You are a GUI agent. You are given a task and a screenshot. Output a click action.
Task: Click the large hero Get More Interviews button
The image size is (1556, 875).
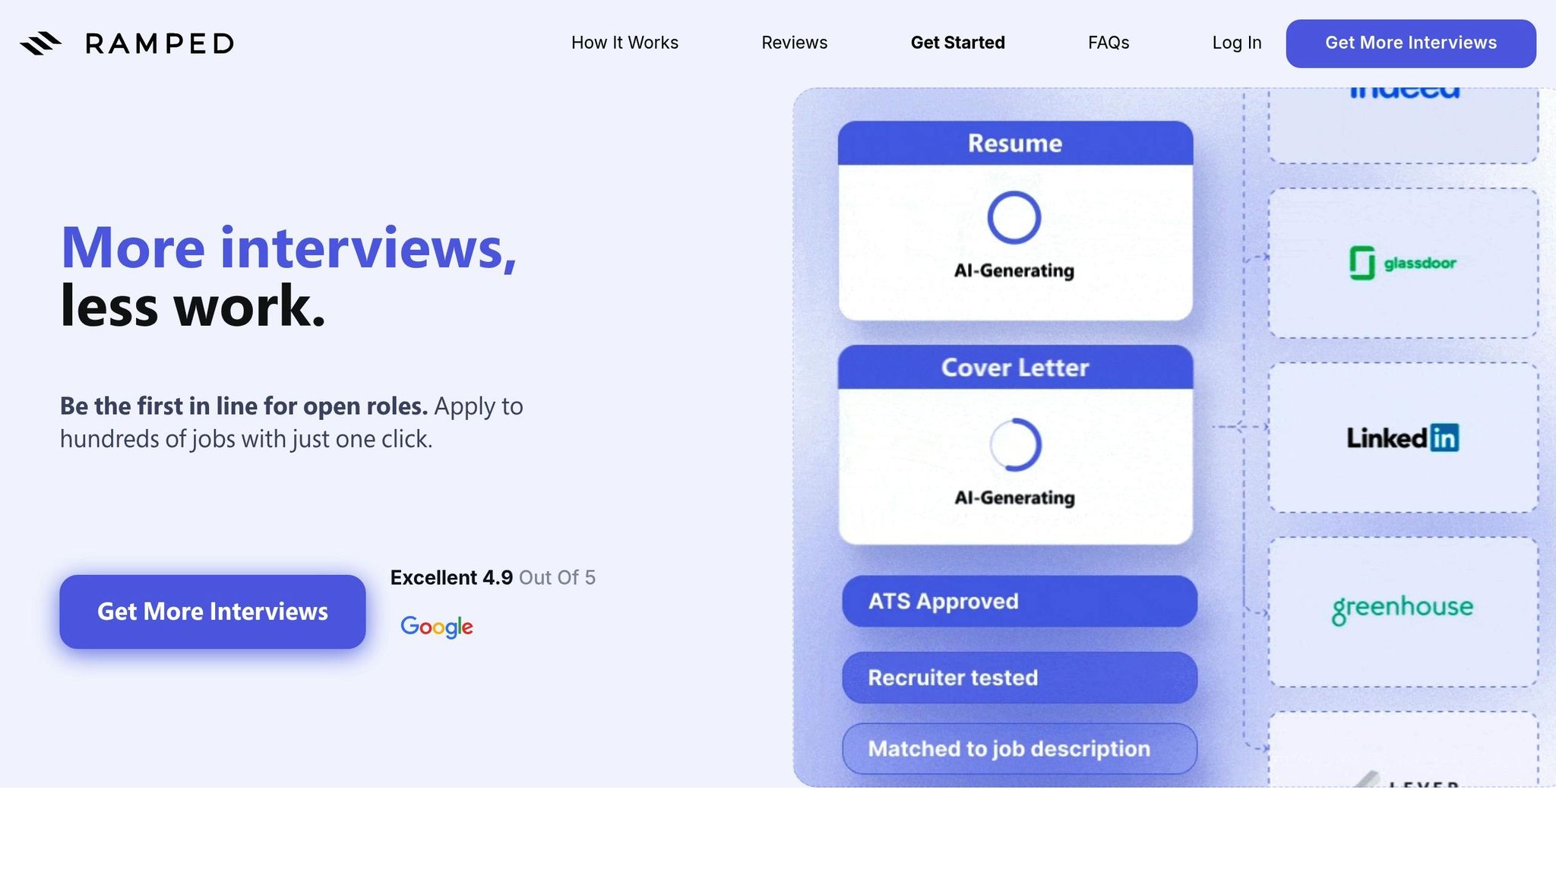point(213,611)
